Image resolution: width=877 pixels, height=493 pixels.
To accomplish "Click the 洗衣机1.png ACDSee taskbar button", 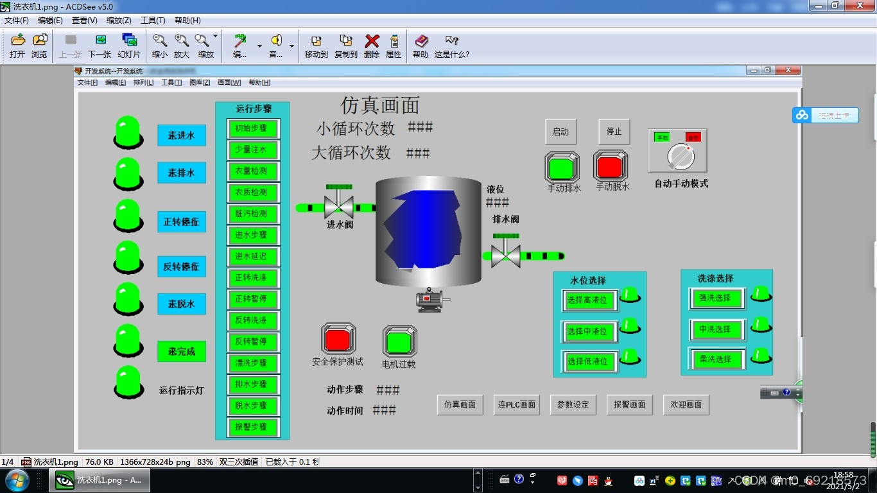I will (100, 480).
